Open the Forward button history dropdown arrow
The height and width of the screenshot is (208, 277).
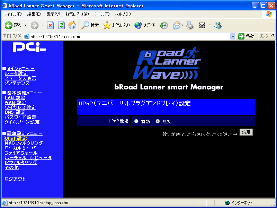tap(42, 25)
